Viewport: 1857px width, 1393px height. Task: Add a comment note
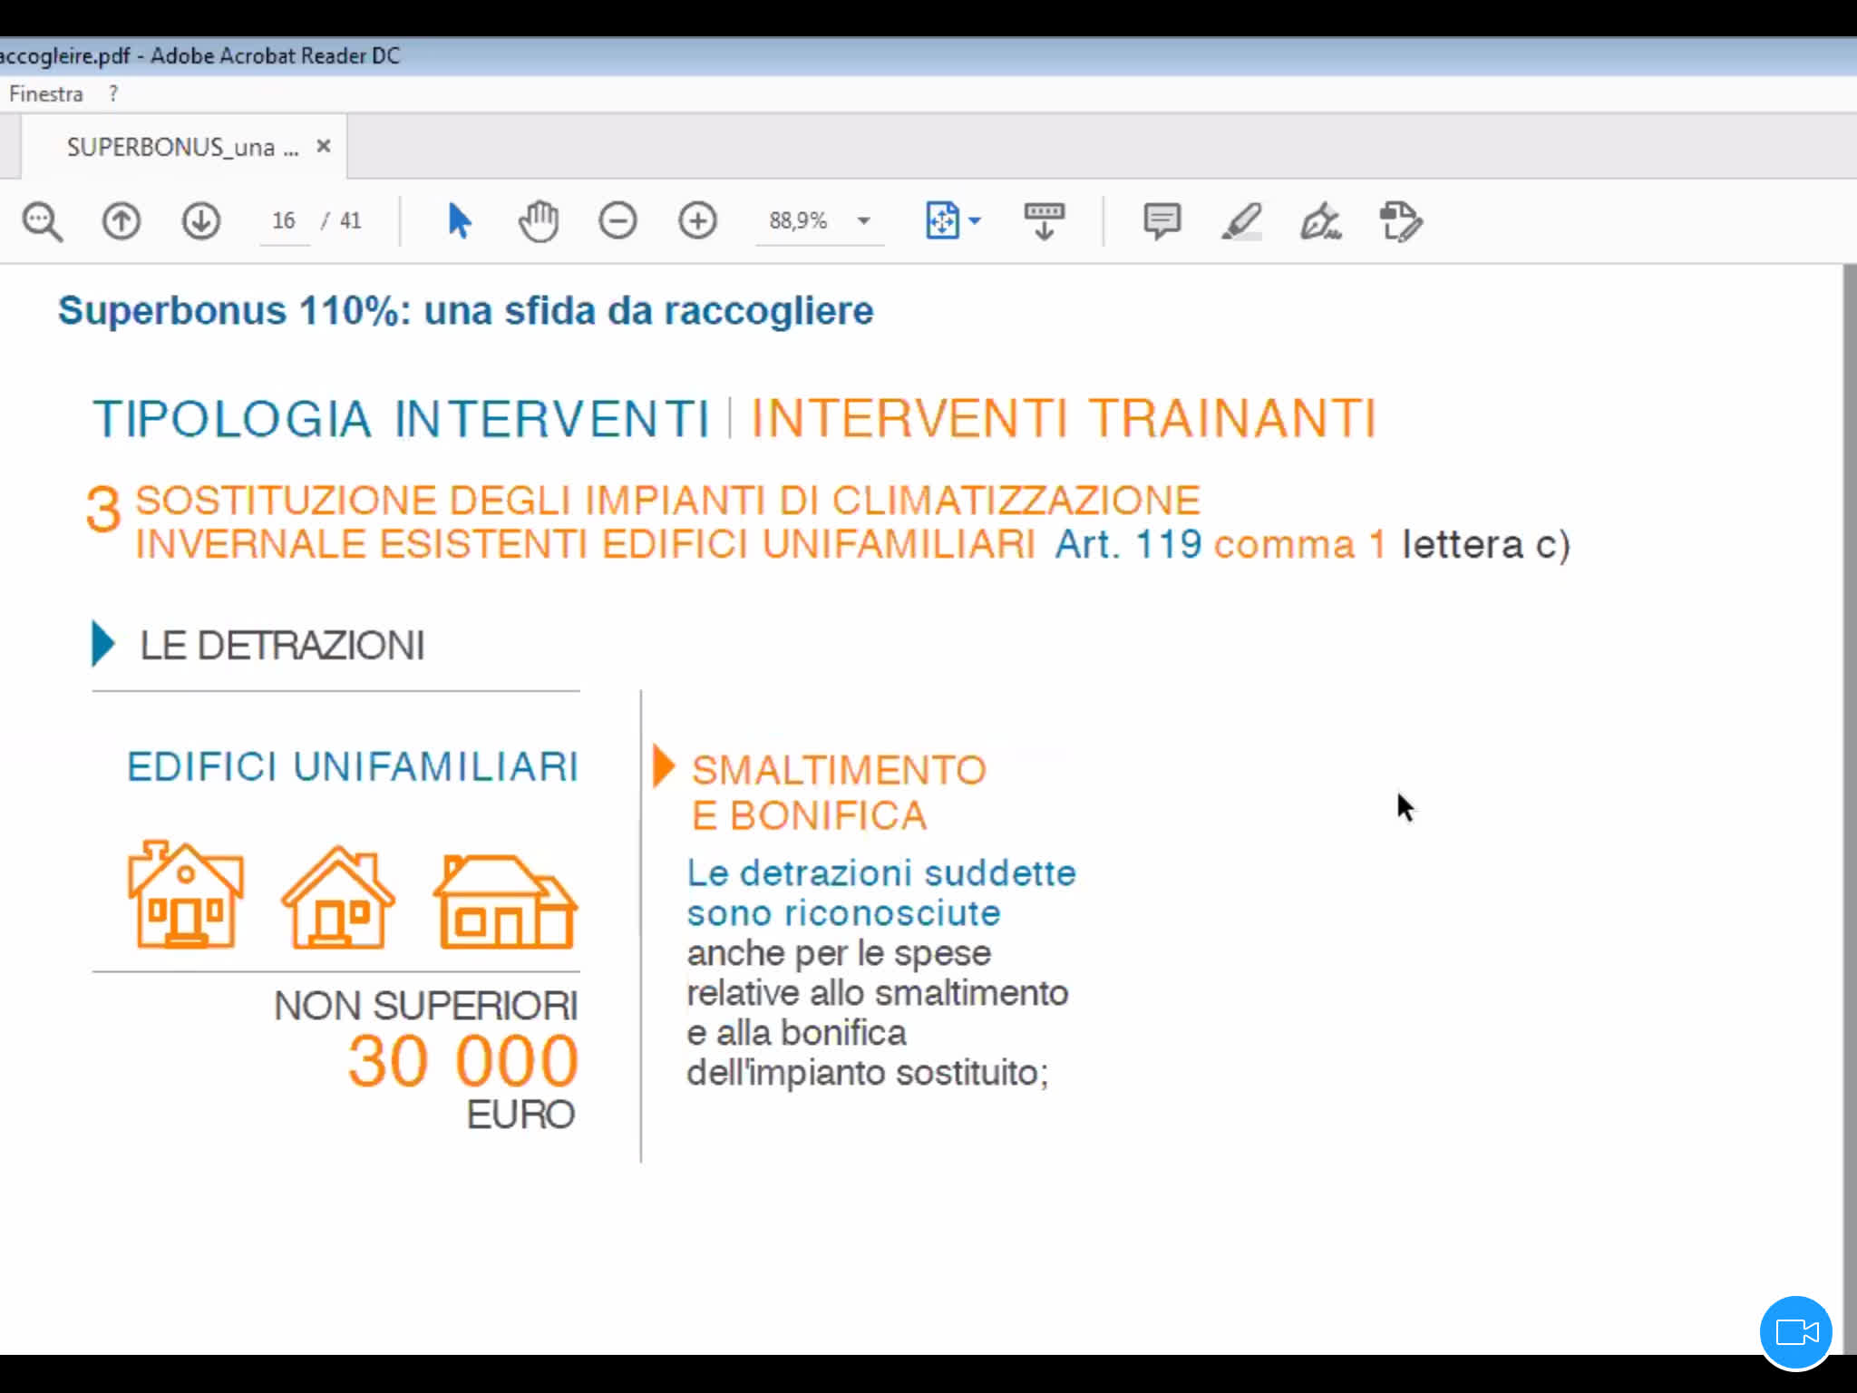pos(1162,221)
